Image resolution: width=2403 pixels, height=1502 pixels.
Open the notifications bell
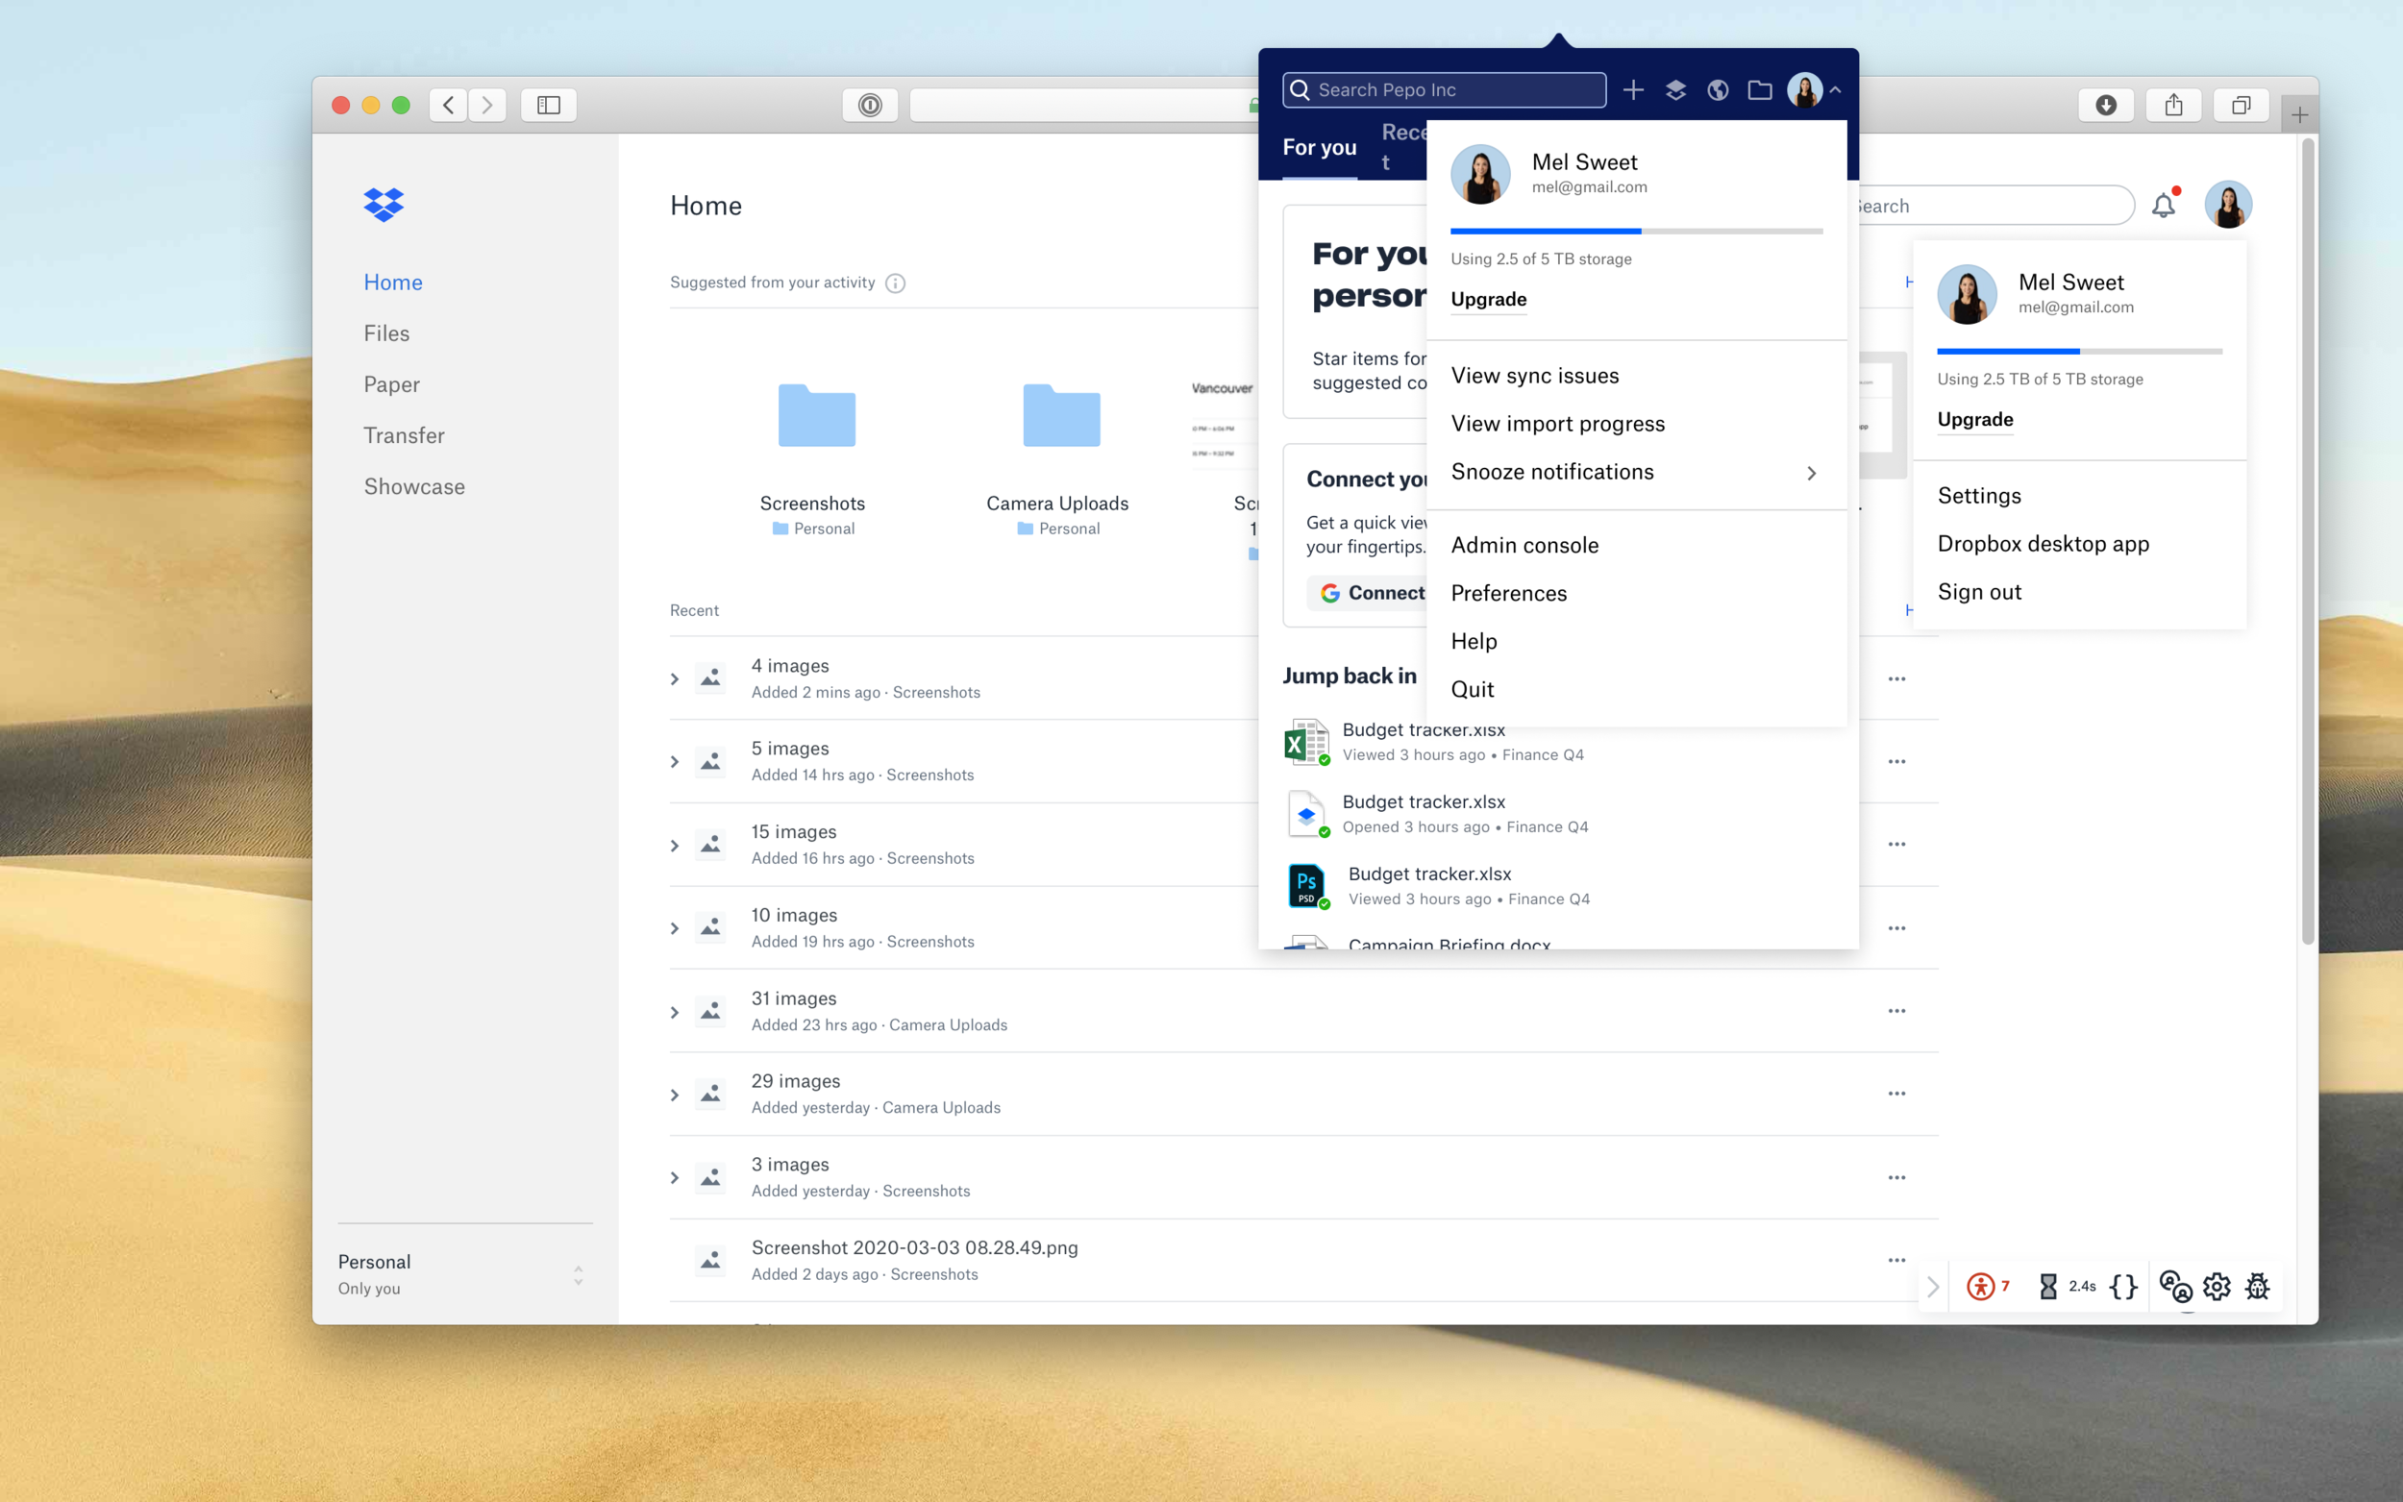[x=2164, y=206]
